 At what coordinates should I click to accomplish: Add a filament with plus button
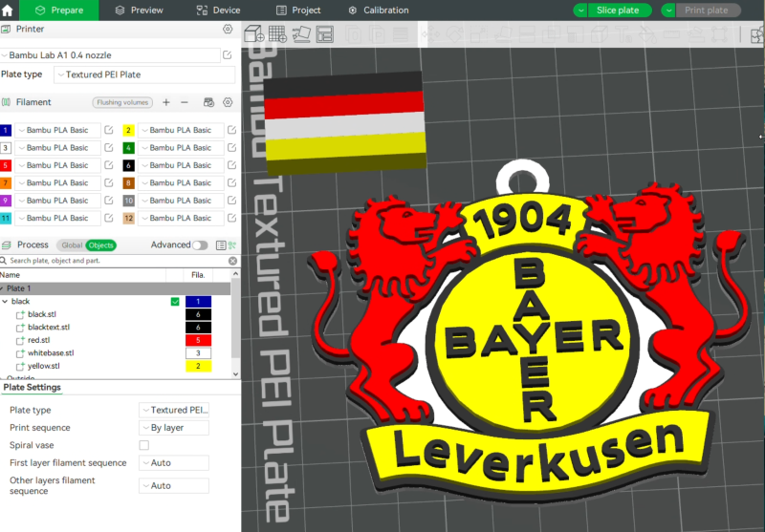pyautogui.click(x=166, y=102)
